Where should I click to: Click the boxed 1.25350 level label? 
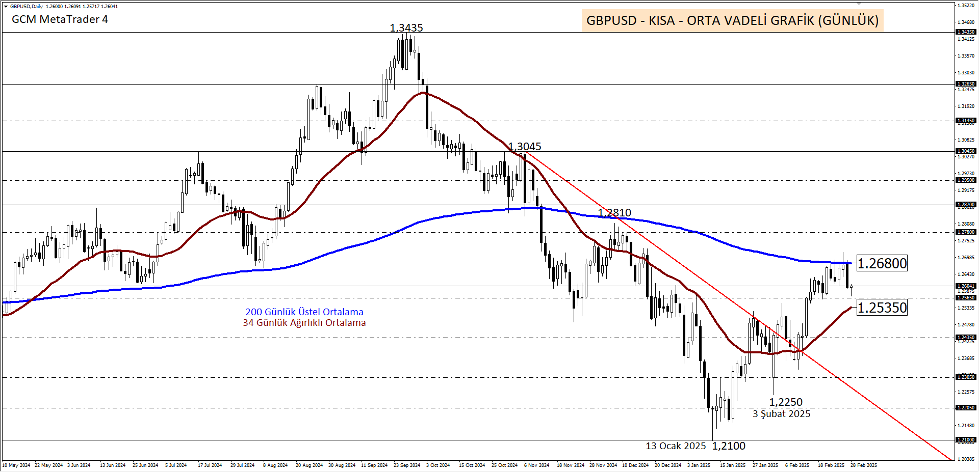[882, 308]
